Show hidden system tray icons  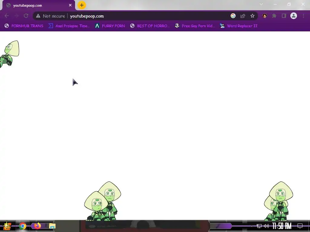(252, 226)
